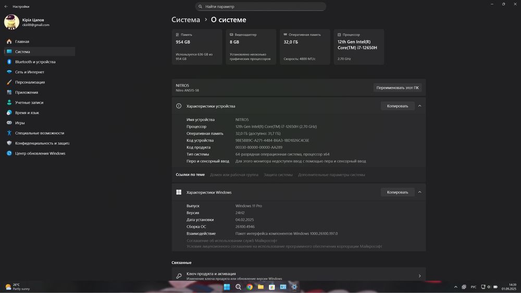
Task: Open the Windows Start menu
Action: pyautogui.click(x=227, y=287)
